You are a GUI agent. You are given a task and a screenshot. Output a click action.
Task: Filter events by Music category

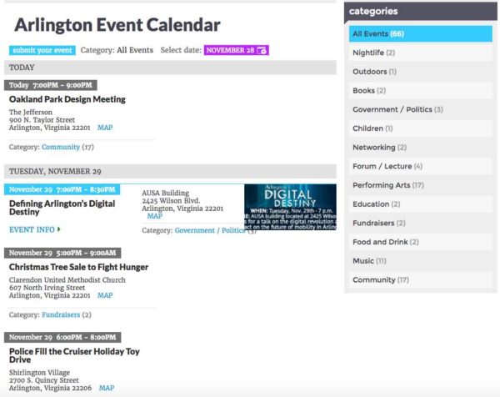pyautogui.click(x=363, y=261)
